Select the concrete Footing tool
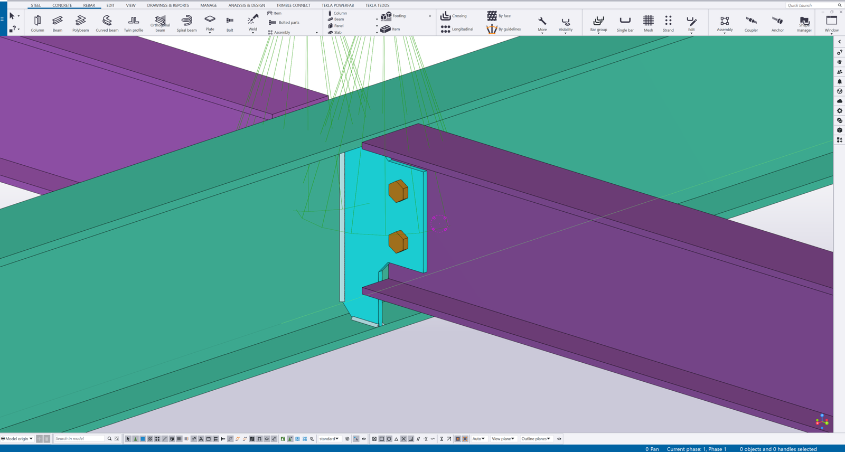Screen dimensions: 845x452 393,16
